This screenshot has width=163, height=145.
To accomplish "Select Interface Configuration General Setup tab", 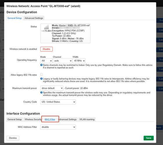I will 15,119.
